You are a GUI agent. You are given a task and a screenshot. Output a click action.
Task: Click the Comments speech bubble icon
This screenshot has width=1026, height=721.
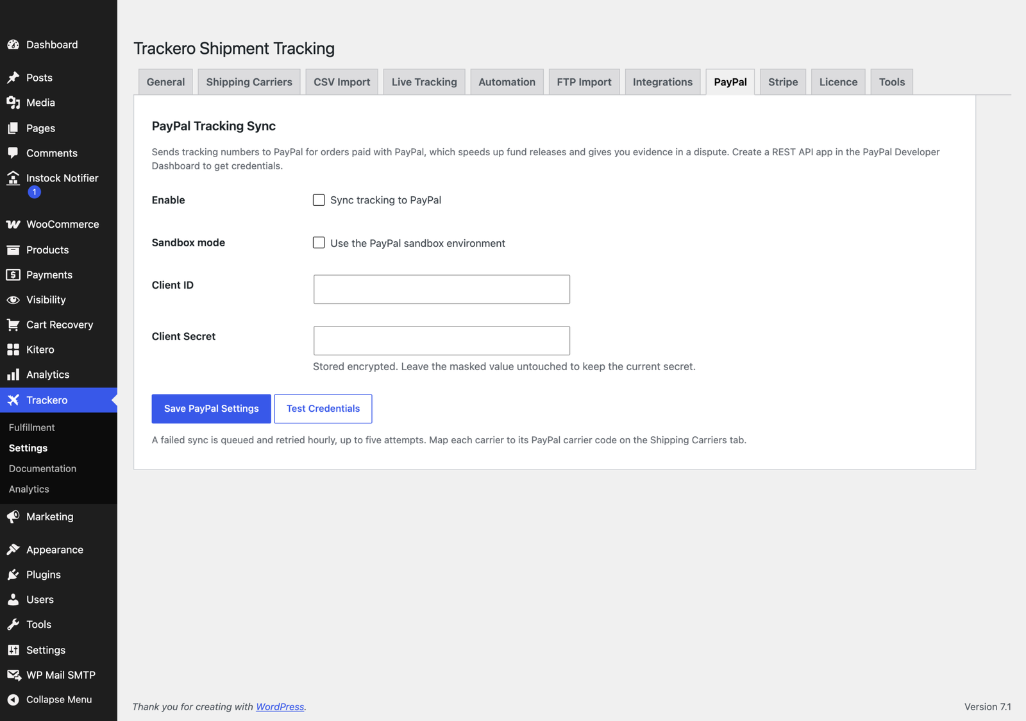(13, 153)
